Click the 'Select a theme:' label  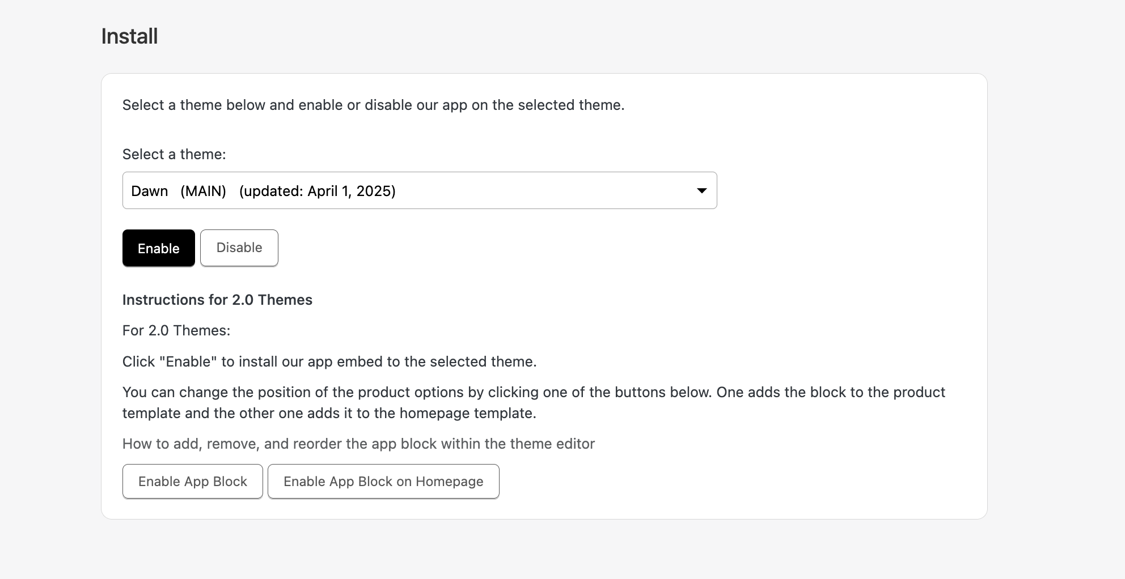pos(174,154)
